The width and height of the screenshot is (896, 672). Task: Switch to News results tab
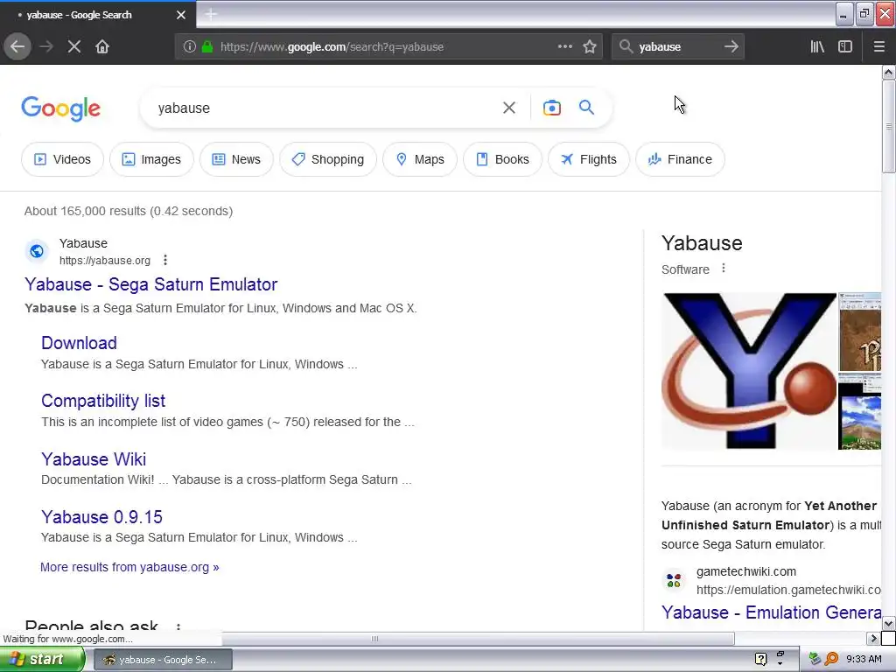click(236, 159)
